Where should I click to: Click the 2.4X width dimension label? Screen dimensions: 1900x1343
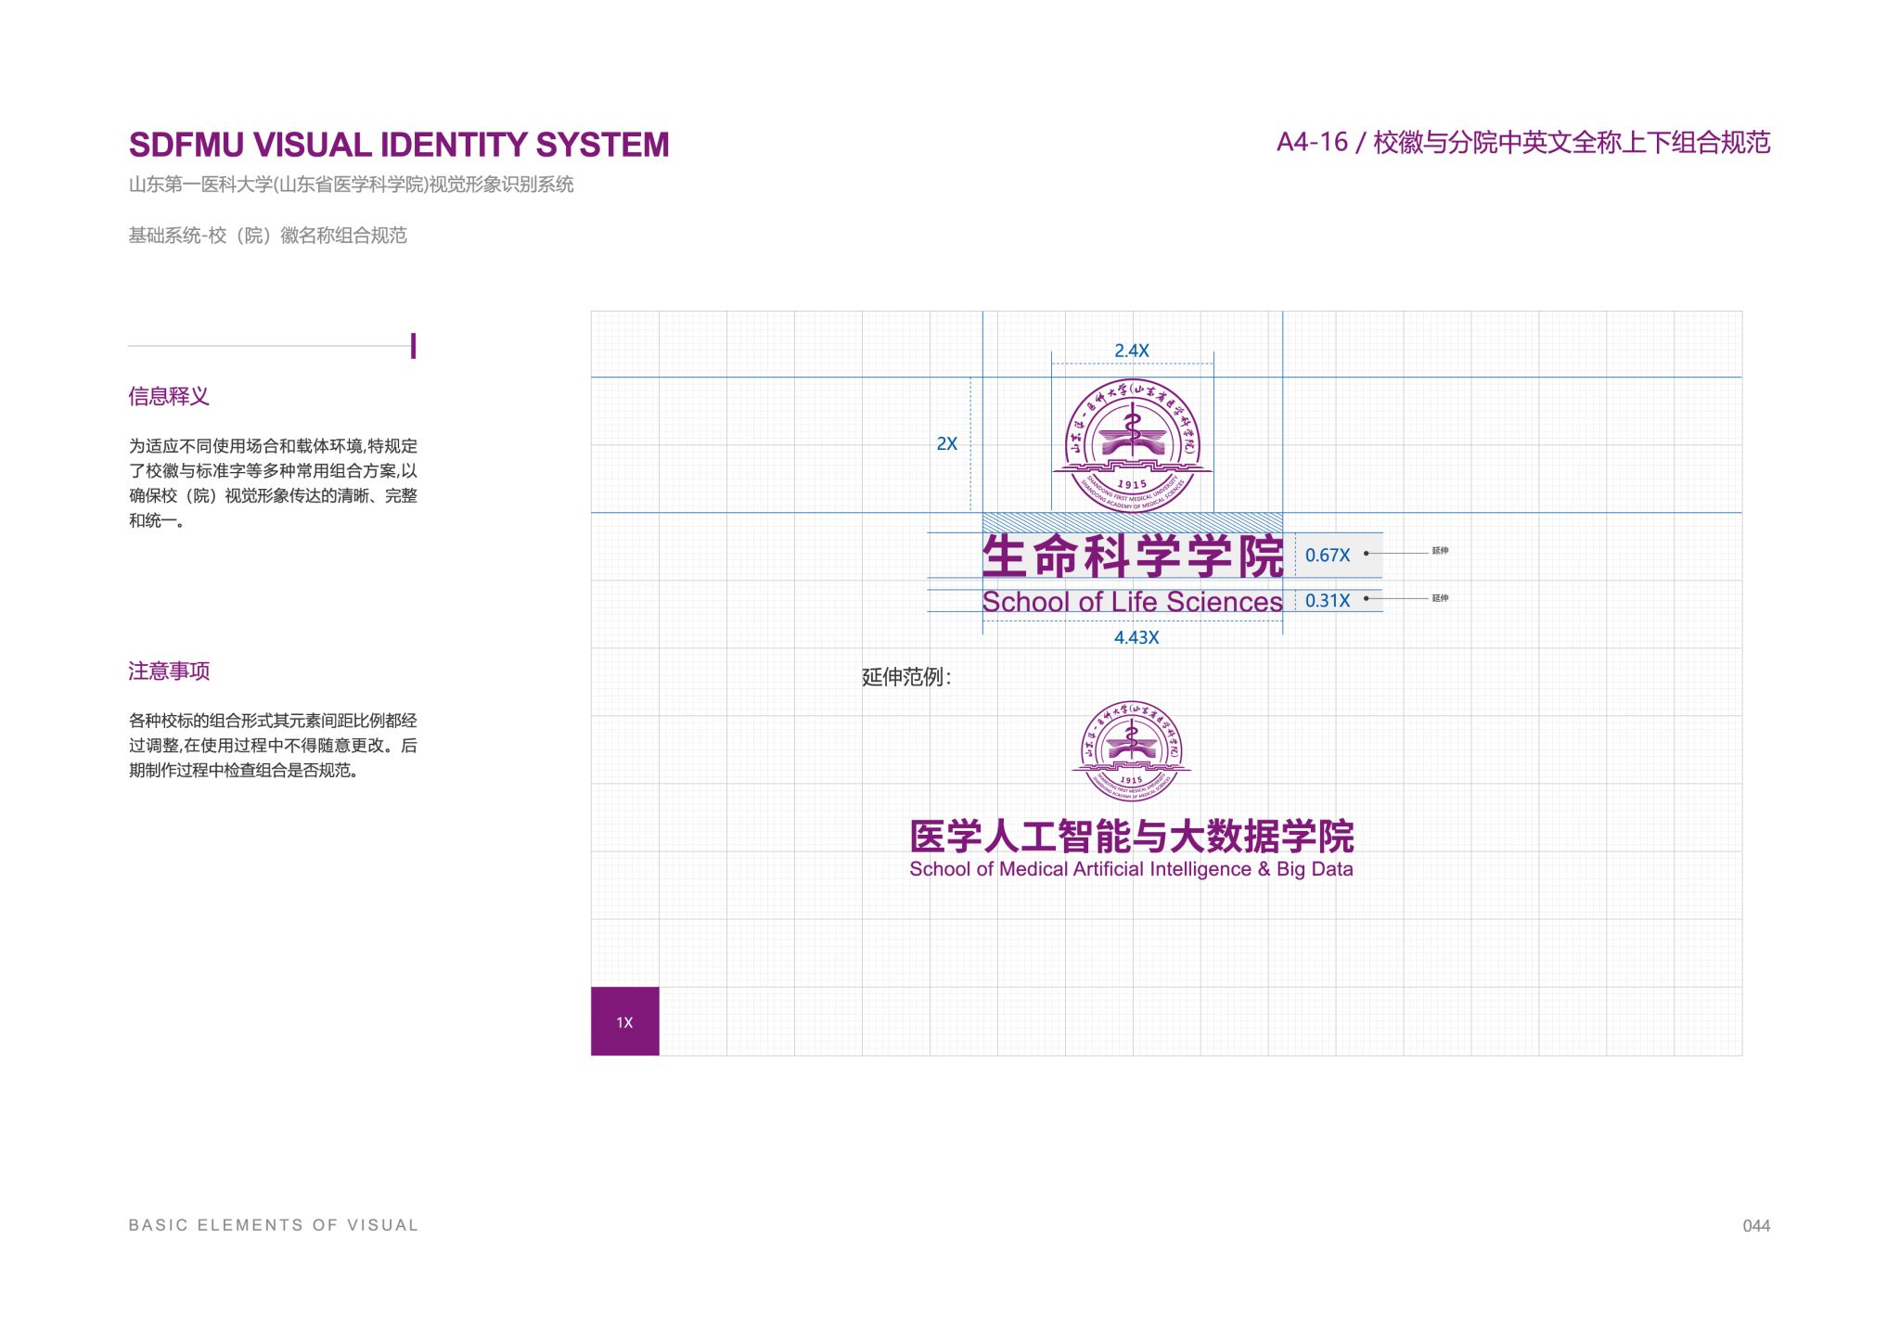pyautogui.click(x=1131, y=351)
